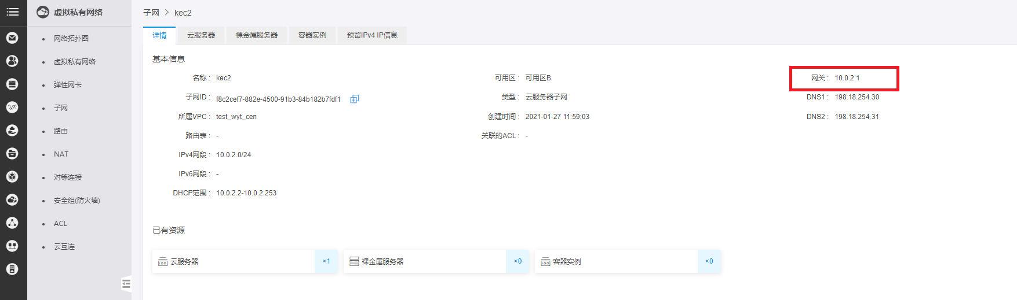Click the users icon in the dark sidebar

pyautogui.click(x=12, y=61)
